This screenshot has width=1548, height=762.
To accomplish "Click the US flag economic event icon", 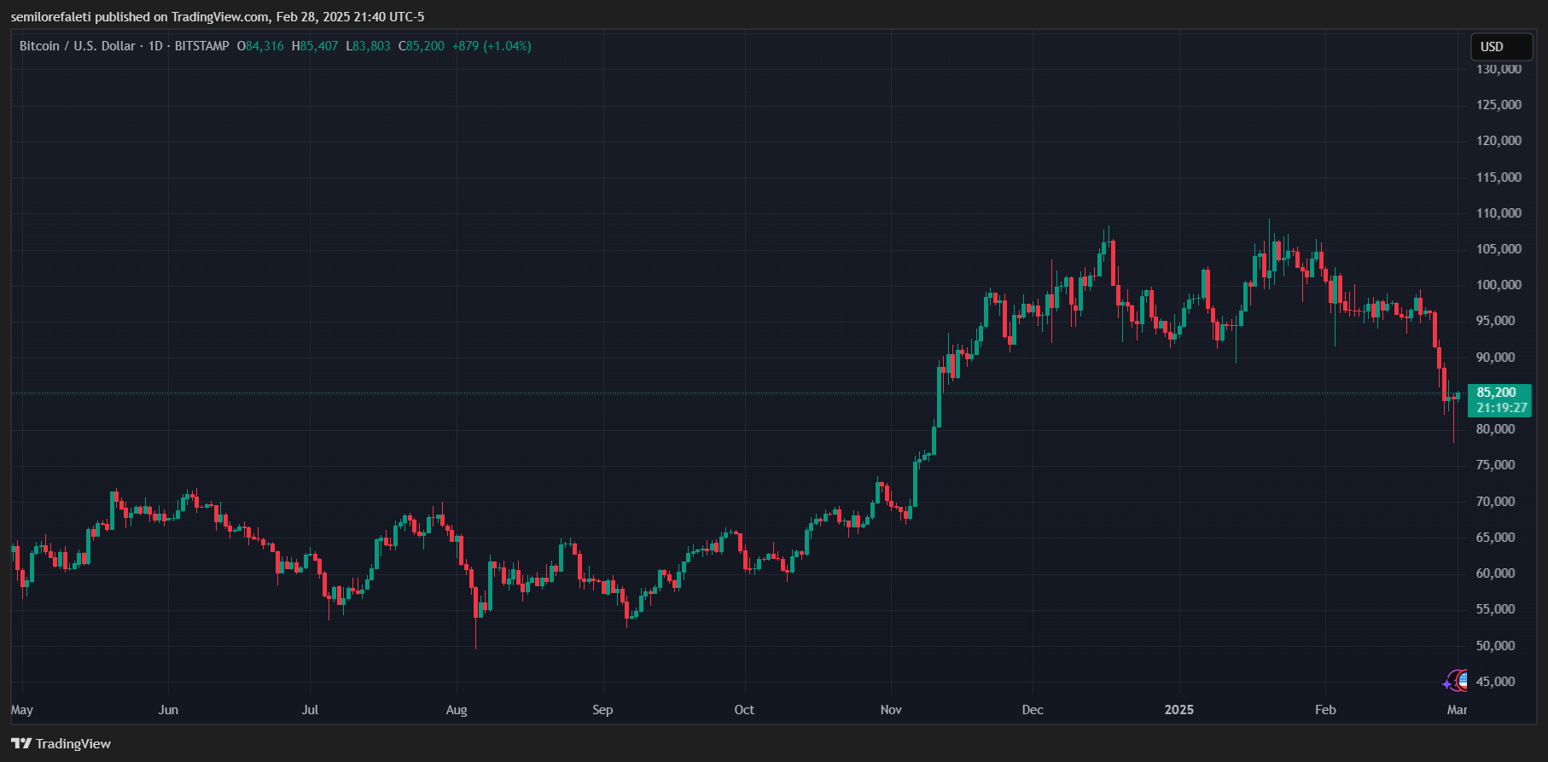I will tap(1462, 680).
